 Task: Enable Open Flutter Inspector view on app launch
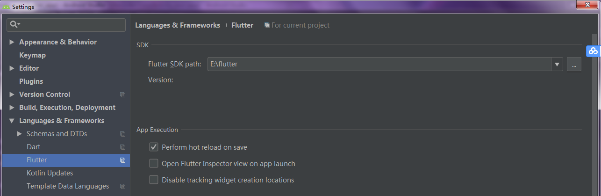154,163
